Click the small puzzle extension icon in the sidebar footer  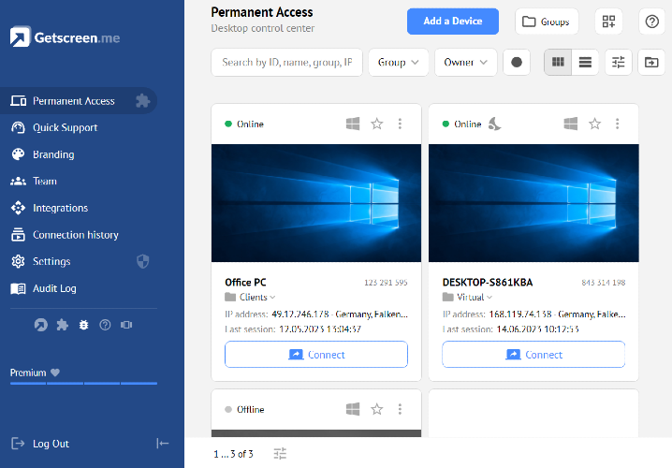pyautogui.click(x=63, y=325)
